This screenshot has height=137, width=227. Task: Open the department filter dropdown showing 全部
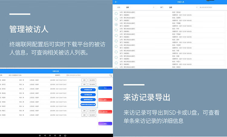[x=183, y=7]
